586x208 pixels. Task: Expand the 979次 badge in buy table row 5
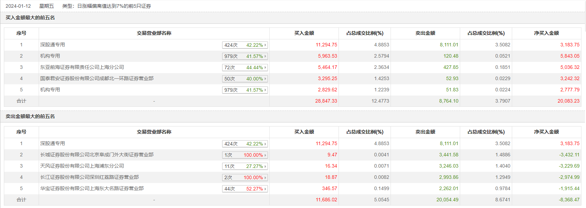(x=245, y=90)
